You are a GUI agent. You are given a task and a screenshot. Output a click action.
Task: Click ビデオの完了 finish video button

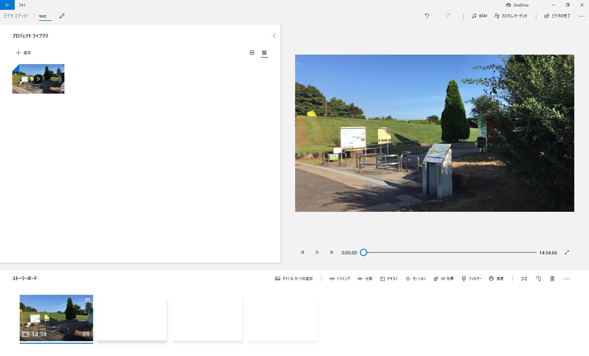(557, 16)
